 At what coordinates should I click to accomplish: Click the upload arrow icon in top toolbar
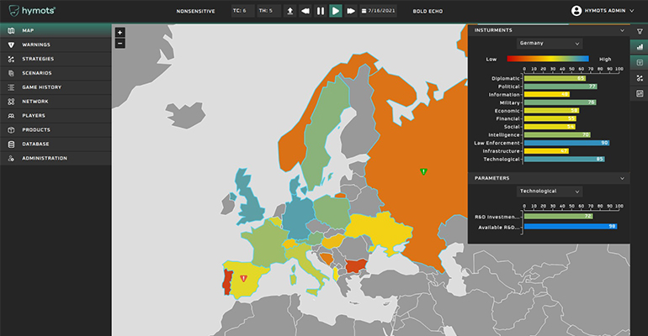pos(289,11)
